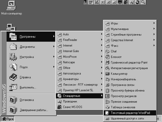
Task: Launch Текстовый редактор WordPad
Action: click(130, 113)
